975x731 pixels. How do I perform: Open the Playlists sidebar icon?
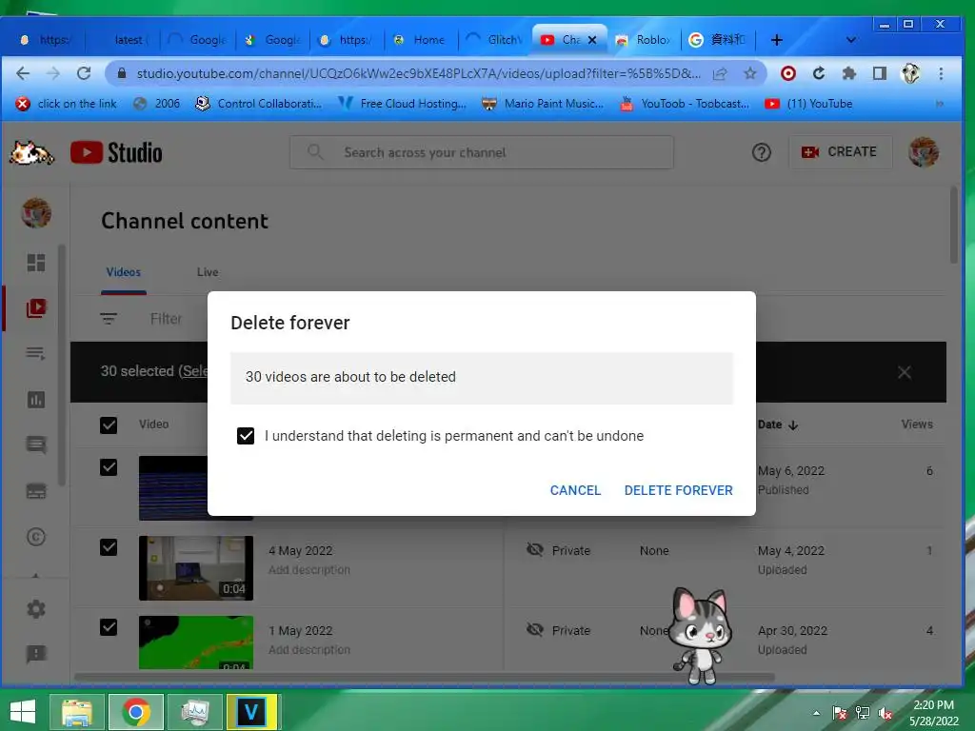tap(36, 354)
